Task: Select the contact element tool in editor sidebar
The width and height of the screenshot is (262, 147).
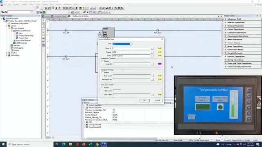Action: 43,30
